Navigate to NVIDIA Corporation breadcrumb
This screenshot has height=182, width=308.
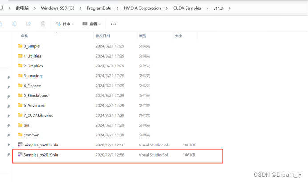click(142, 8)
